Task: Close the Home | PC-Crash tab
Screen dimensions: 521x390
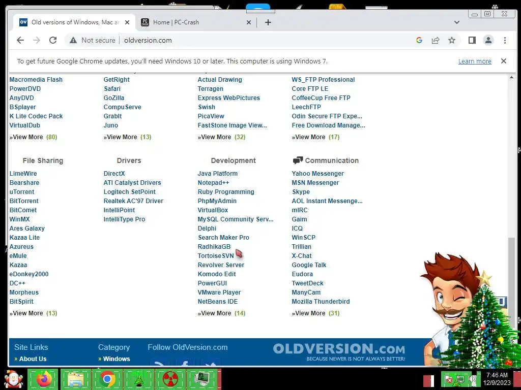Action: click(249, 22)
